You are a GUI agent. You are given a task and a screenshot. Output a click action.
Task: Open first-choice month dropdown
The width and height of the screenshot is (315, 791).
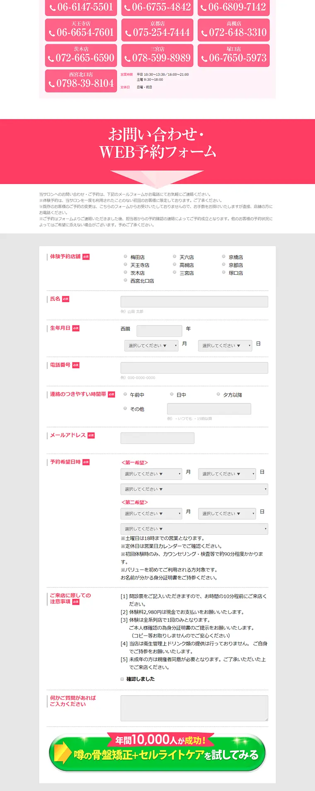pyautogui.click(x=151, y=474)
